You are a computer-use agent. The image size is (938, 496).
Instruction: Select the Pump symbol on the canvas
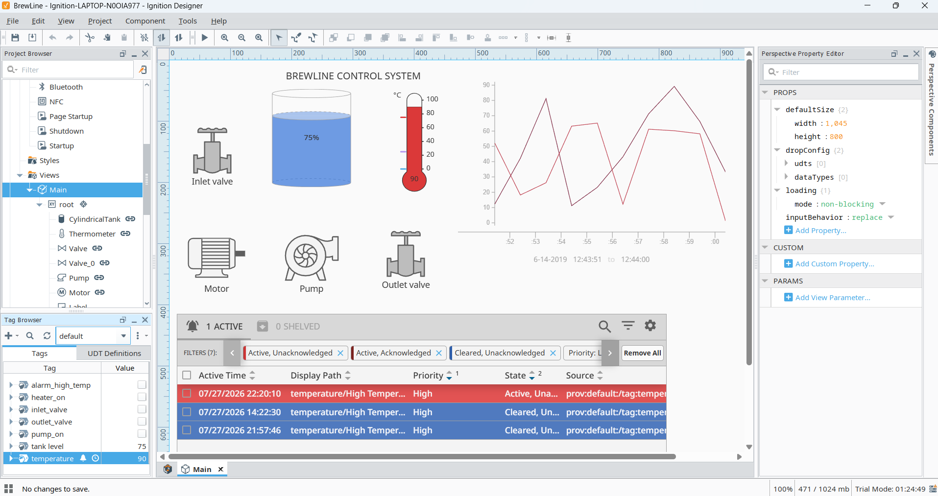click(x=312, y=258)
